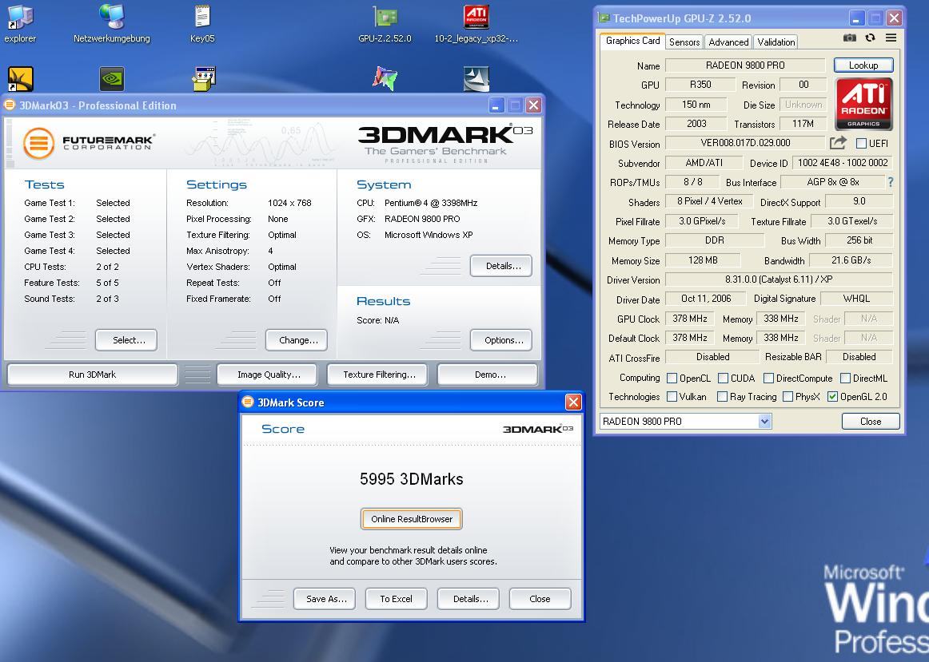Click the Change... settings button
929x662 pixels.
(x=297, y=340)
